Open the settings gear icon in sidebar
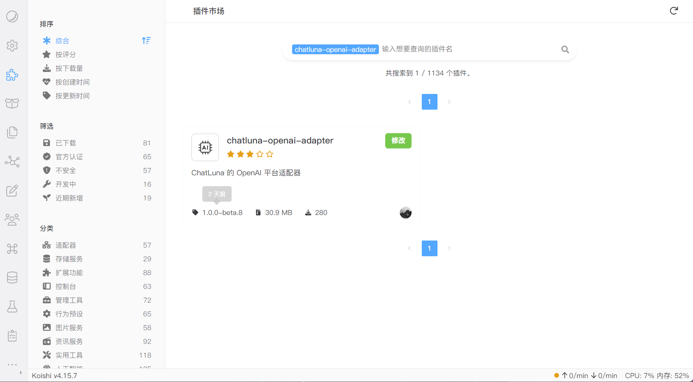The image size is (693, 382). (12, 46)
